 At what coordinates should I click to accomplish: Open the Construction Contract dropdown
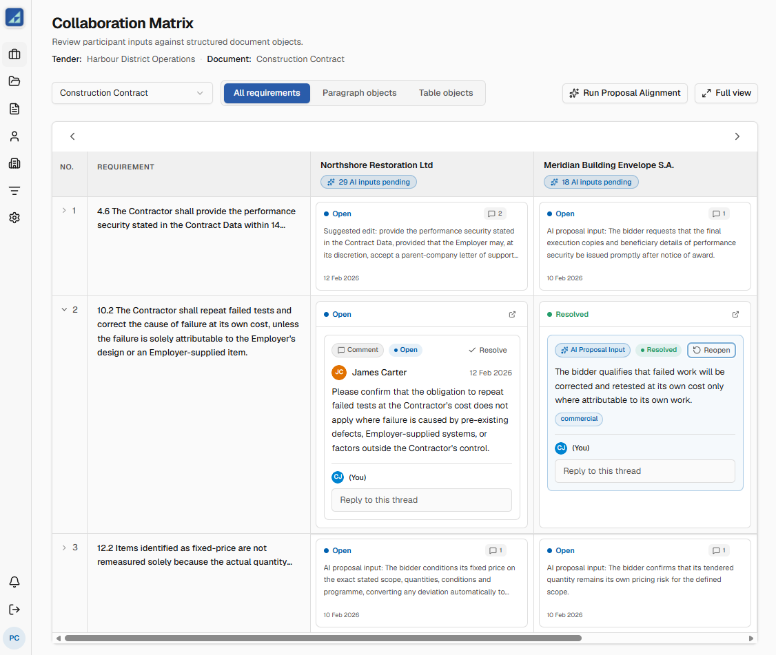point(132,93)
